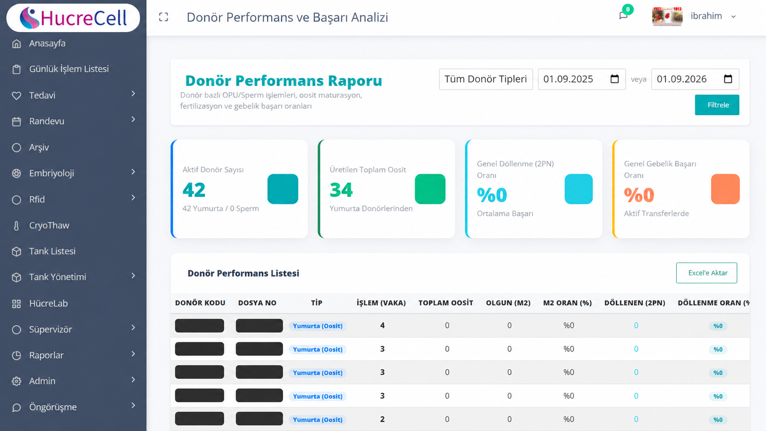Click the HucreCell logo

(73, 18)
